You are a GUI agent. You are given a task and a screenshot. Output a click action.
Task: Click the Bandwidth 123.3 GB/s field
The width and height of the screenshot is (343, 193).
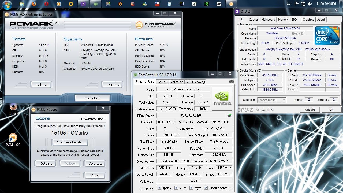(x=219, y=155)
